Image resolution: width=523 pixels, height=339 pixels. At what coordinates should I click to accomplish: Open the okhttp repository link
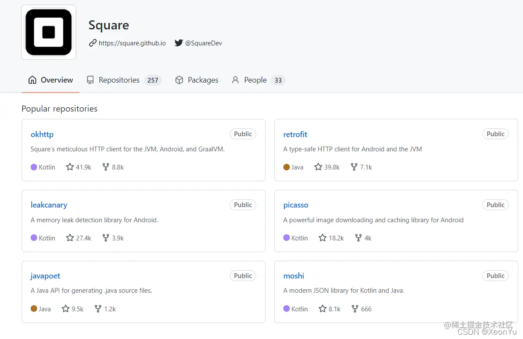point(42,134)
